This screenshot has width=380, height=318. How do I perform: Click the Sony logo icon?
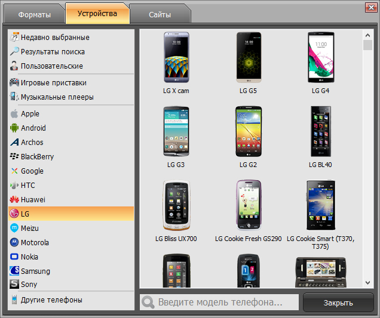14,284
